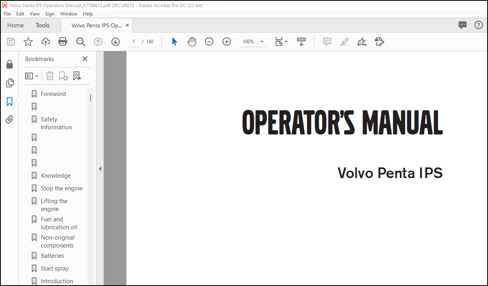Switch to the Home tab

[15, 25]
